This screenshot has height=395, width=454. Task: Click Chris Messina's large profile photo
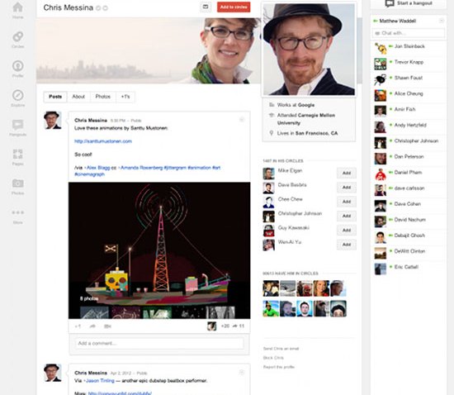pos(309,49)
